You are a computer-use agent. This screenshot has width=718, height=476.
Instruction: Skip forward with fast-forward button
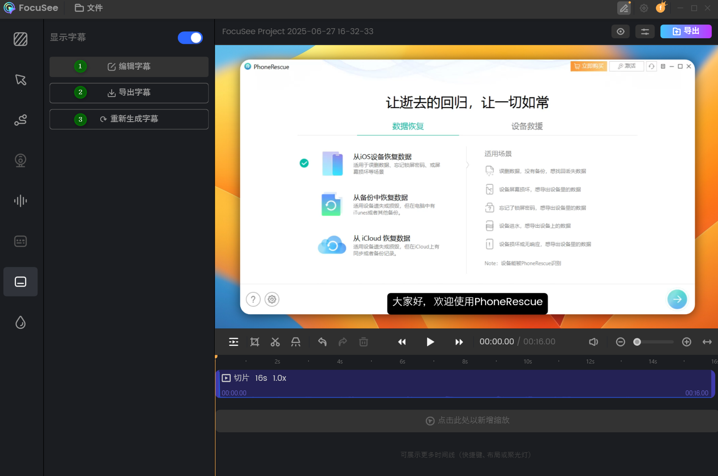459,342
